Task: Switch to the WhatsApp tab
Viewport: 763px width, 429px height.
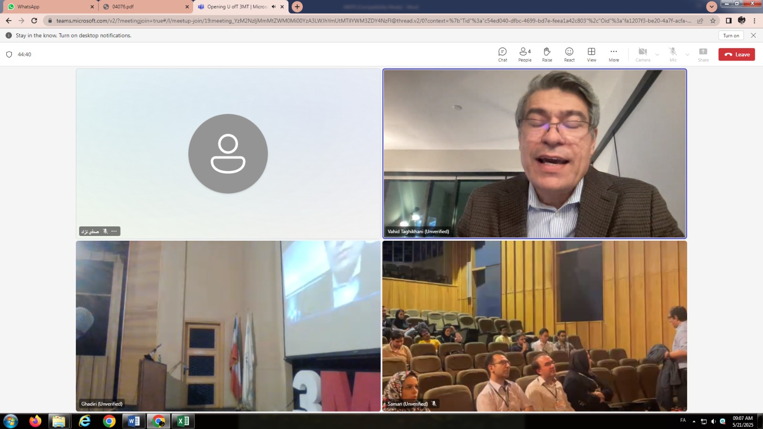Action: 48,7
